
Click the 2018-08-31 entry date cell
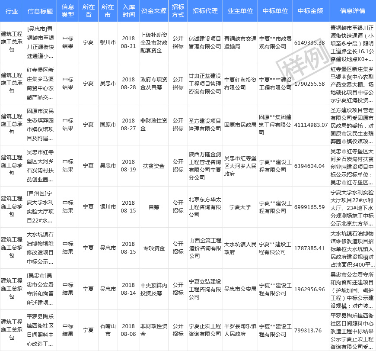coord(128,42)
